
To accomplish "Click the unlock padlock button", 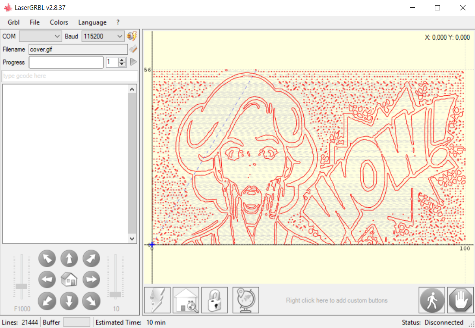I will click(x=214, y=300).
